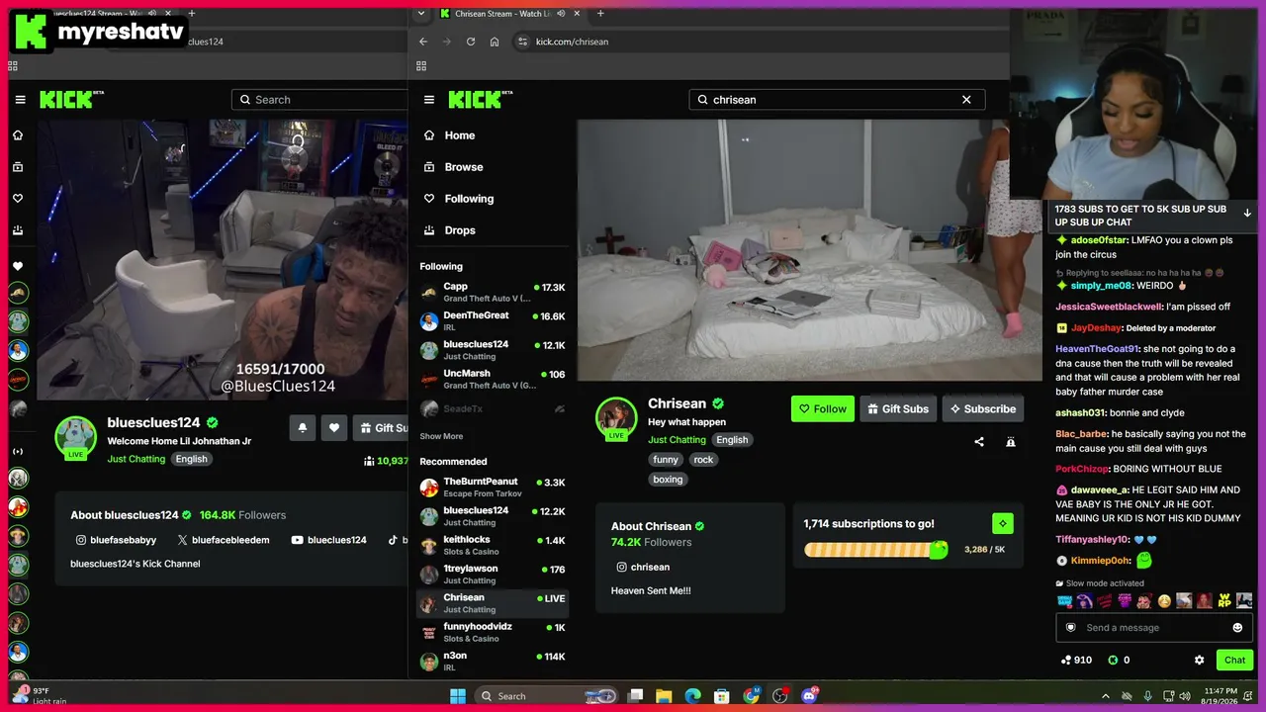This screenshot has width=1266, height=712.
Task: Follow the Chrisean channel
Action: tap(823, 409)
